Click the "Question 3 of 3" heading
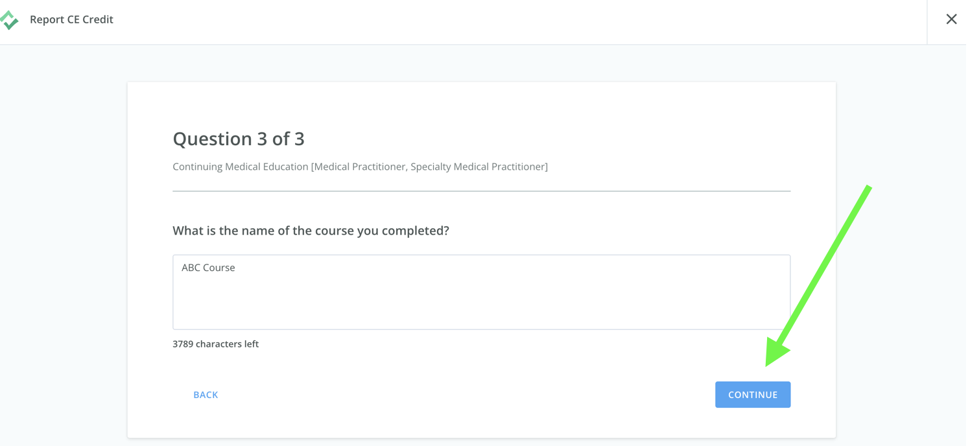Screen dimensions: 970x446 coord(239,139)
